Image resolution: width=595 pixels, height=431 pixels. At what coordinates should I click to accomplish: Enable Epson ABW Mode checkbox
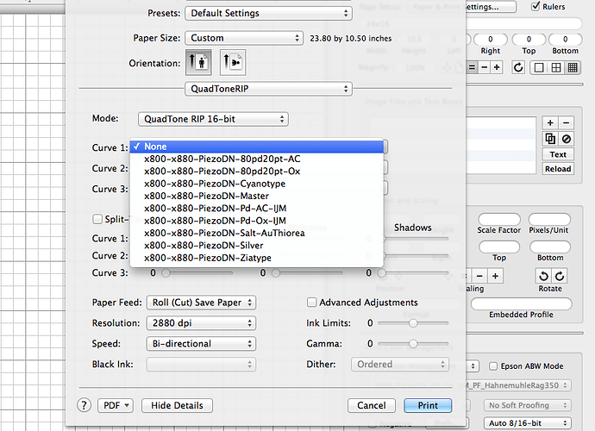click(493, 365)
